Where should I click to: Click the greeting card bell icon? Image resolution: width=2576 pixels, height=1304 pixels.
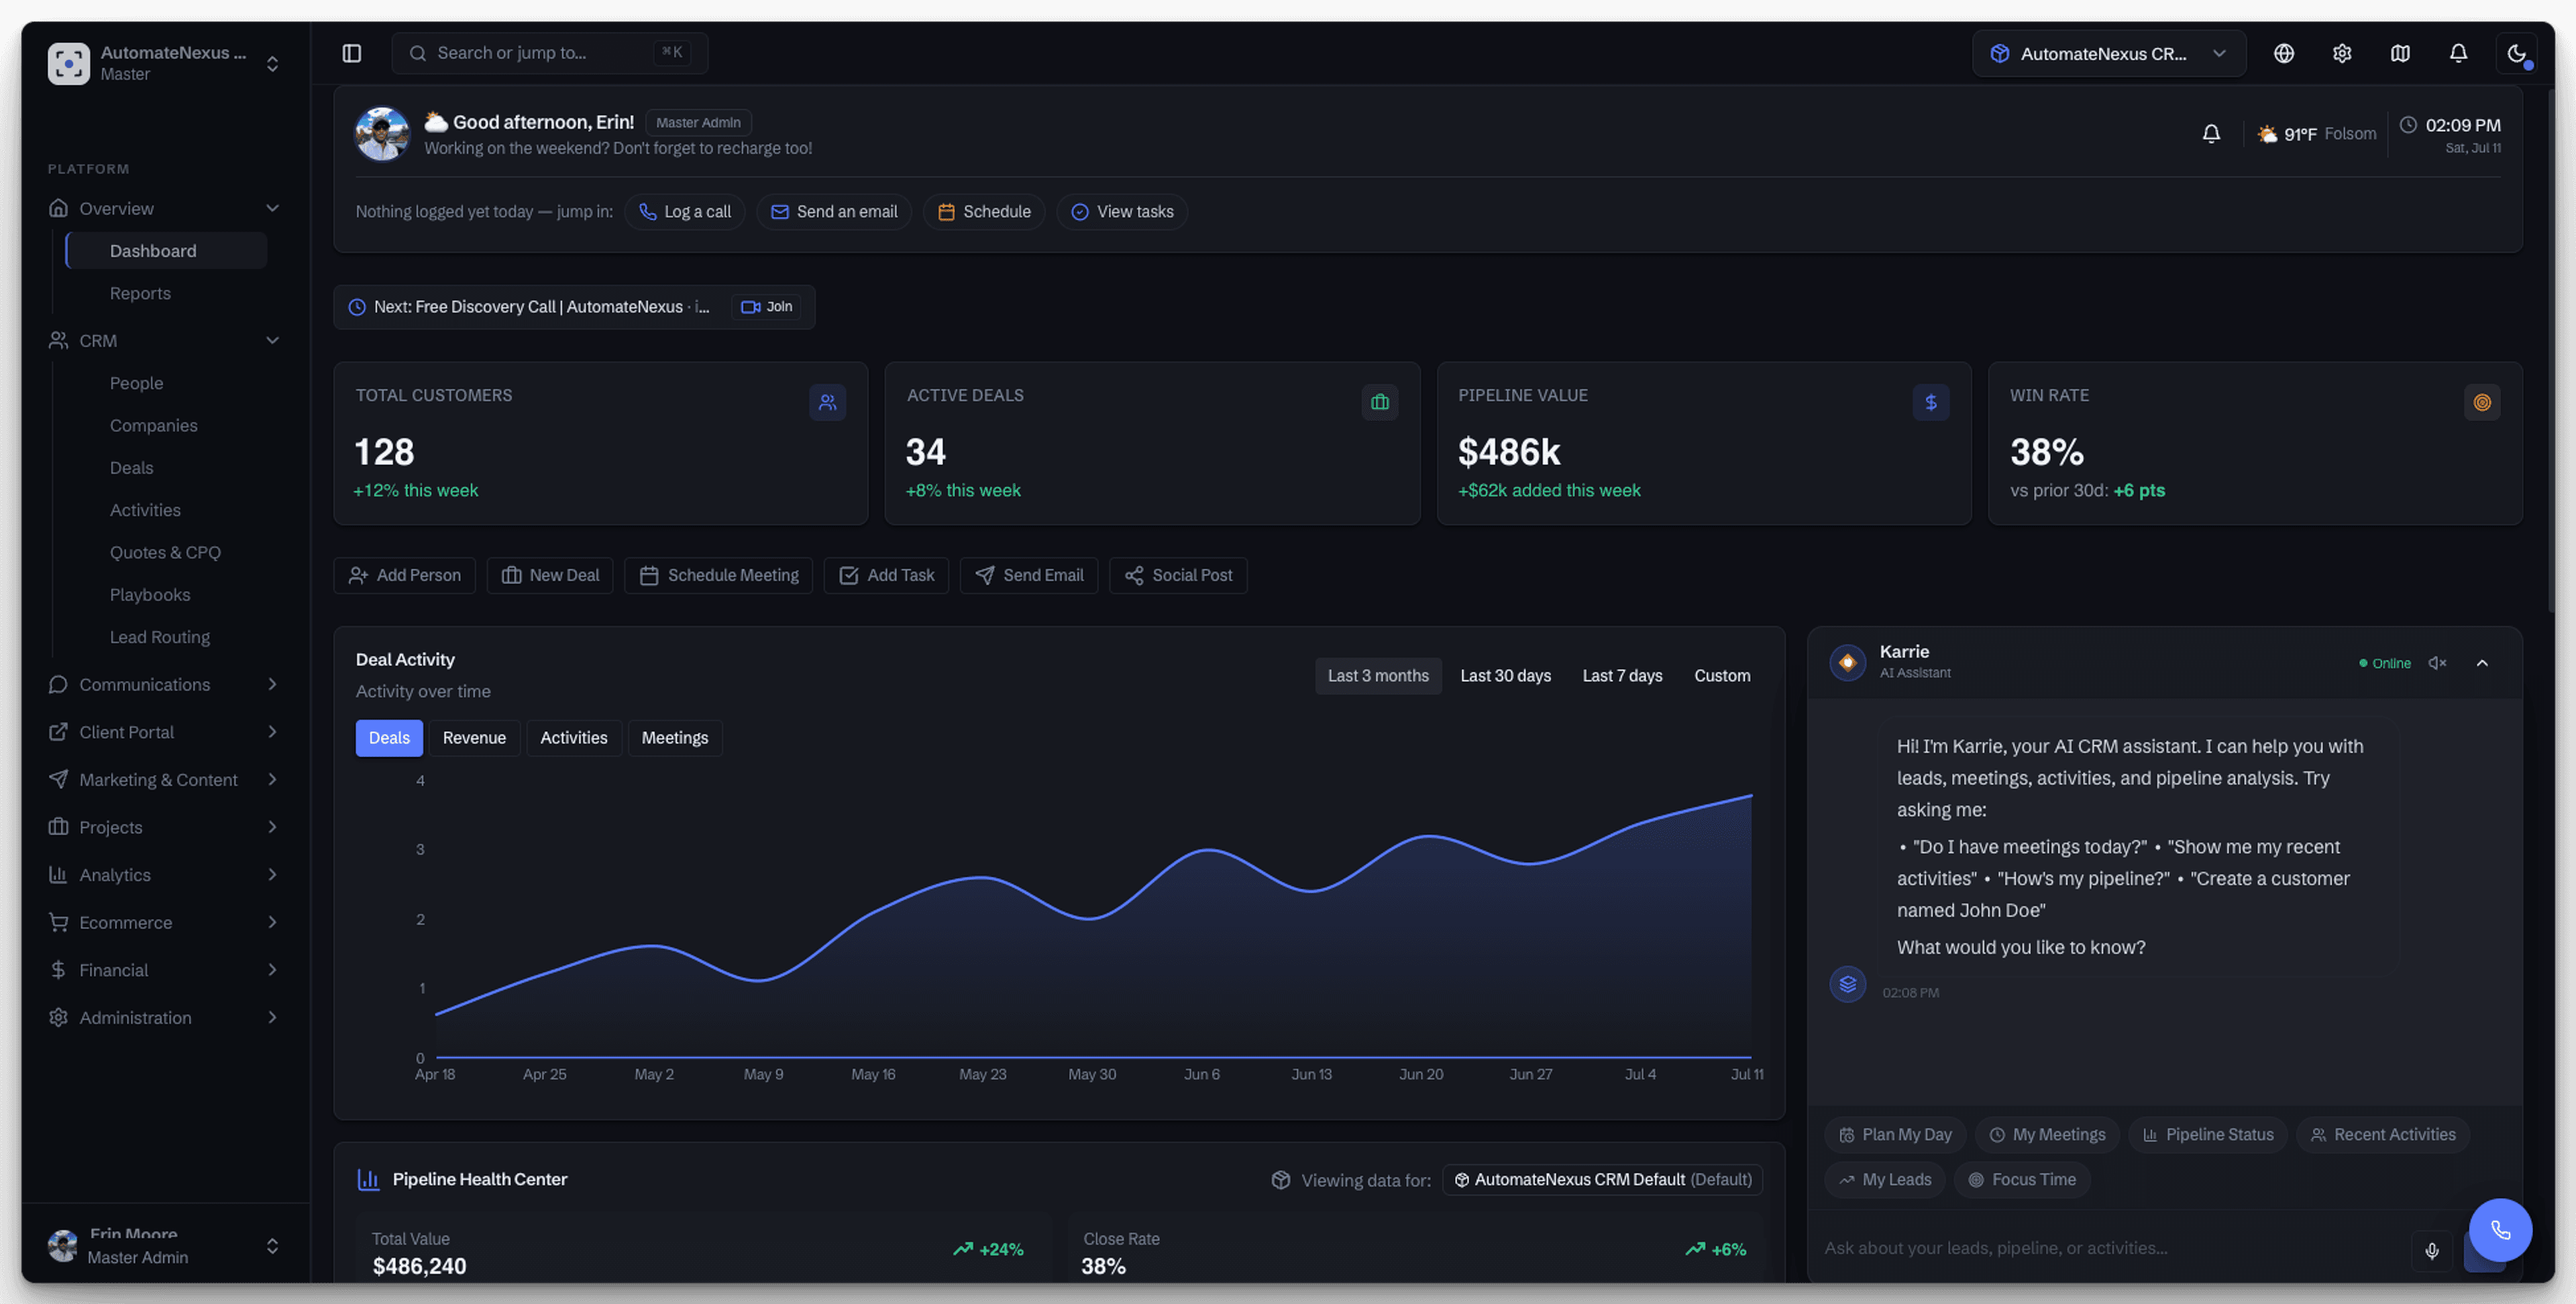click(x=2211, y=133)
